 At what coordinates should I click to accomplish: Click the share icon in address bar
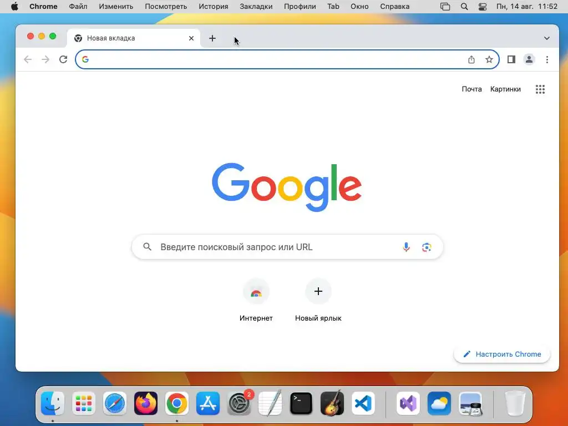coord(471,59)
